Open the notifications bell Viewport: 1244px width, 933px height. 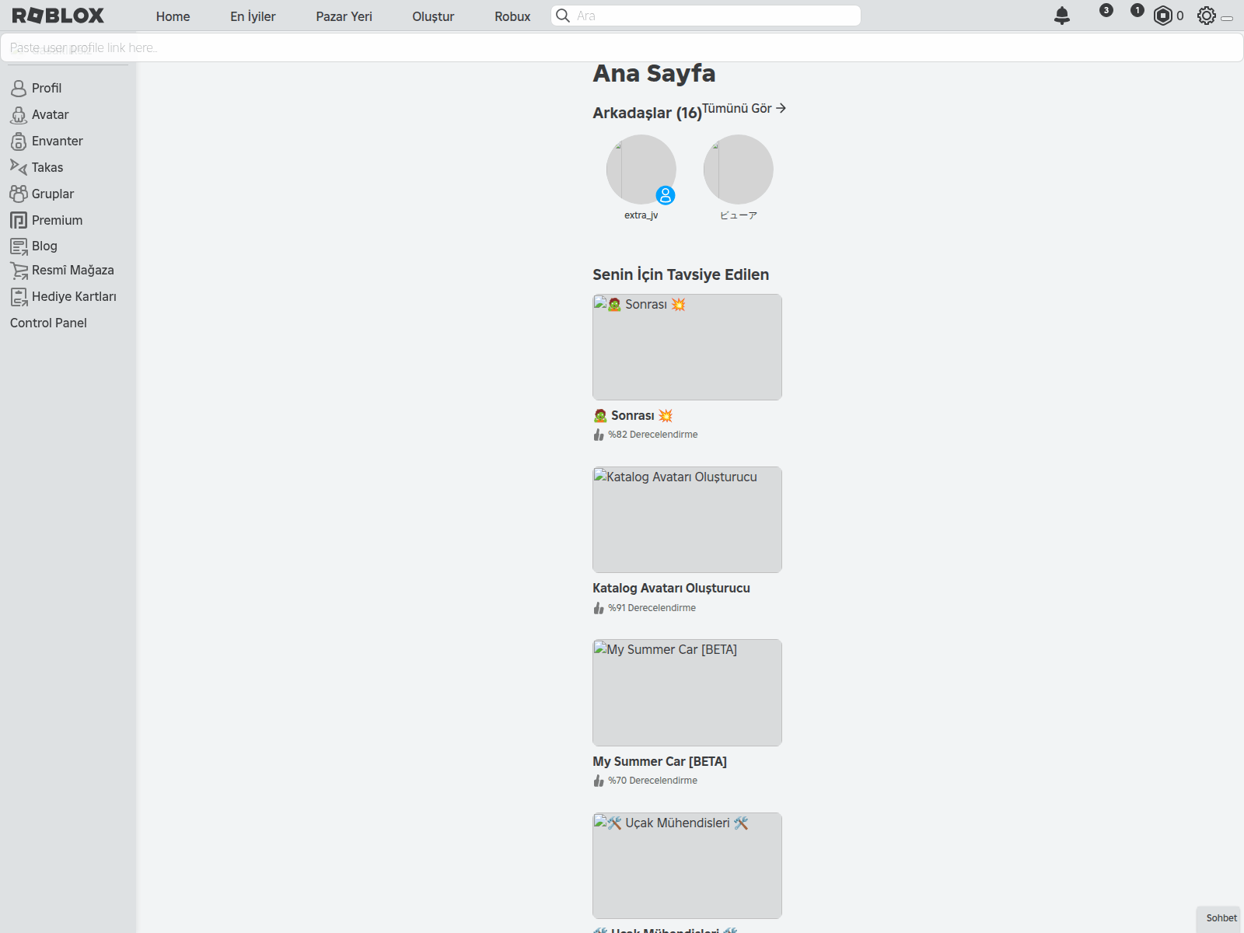click(x=1061, y=14)
